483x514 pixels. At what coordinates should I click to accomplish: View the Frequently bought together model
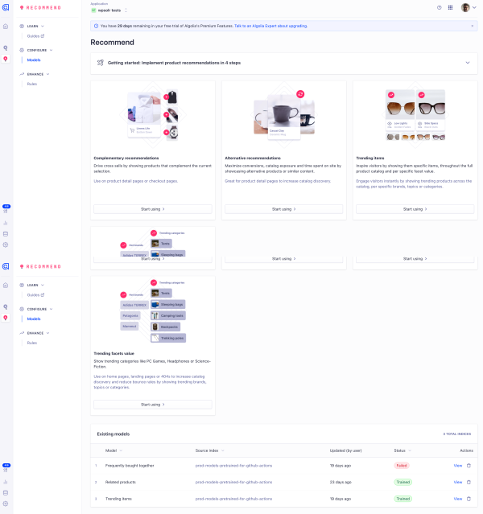pos(457,466)
